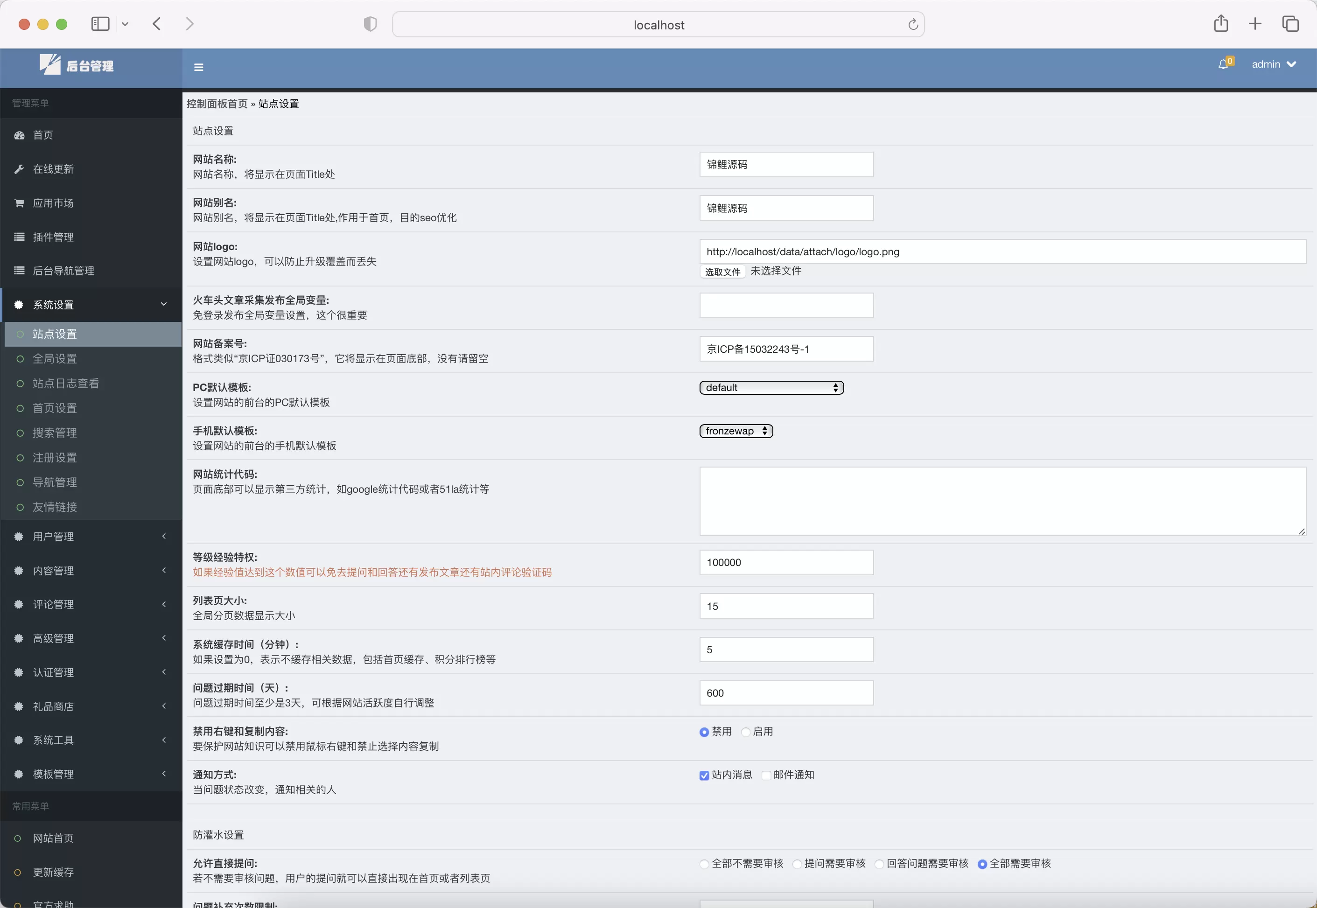
Task: Reload the page with refresh icon
Action: (912, 24)
